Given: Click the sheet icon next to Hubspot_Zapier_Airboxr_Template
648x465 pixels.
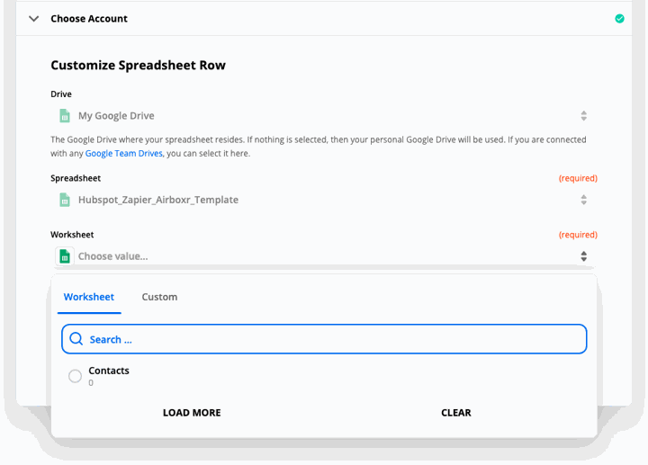Looking at the screenshot, I should click(x=65, y=200).
